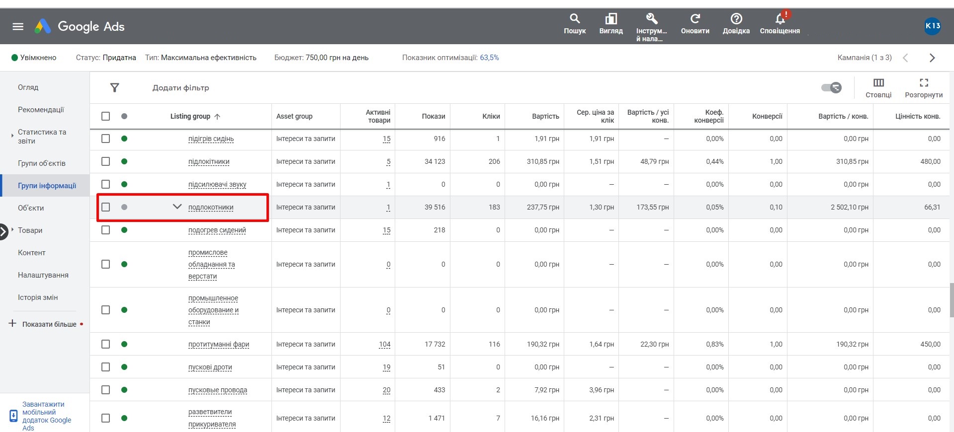Open the підлокітники listing group link
This screenshot has width=954, height=432.
(x=209, y=162)
